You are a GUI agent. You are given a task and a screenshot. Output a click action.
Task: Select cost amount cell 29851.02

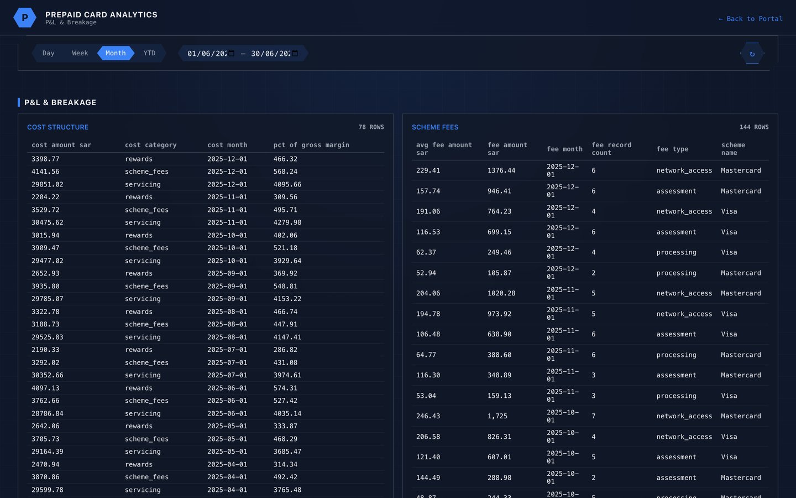(48, 184)
